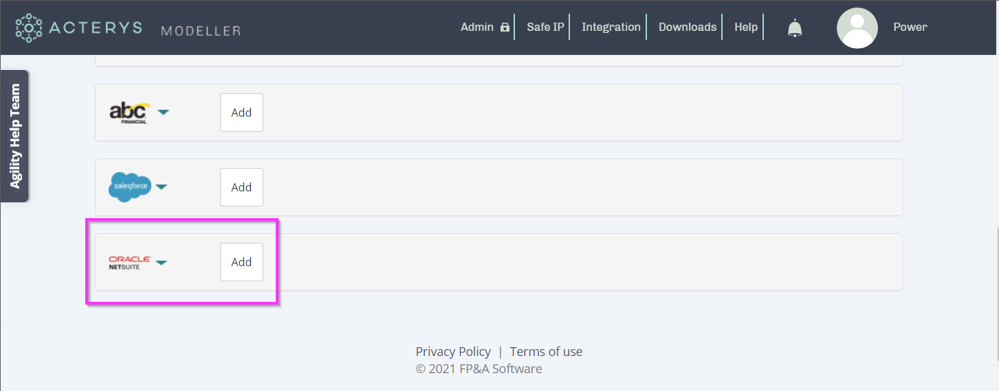Add a Salesforce connection
The width and height of the screenshot is (999, 391).
tap(241, 187)
